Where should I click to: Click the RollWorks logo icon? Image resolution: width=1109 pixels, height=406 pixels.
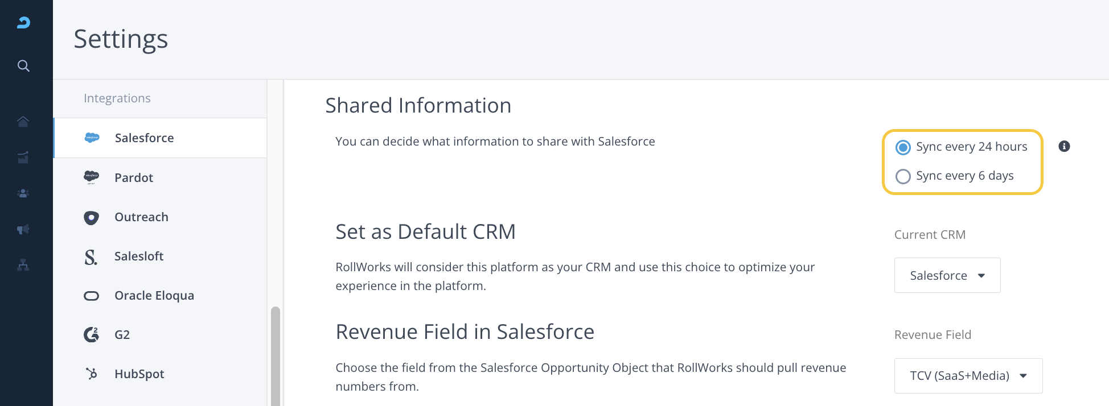pos(23,23)
